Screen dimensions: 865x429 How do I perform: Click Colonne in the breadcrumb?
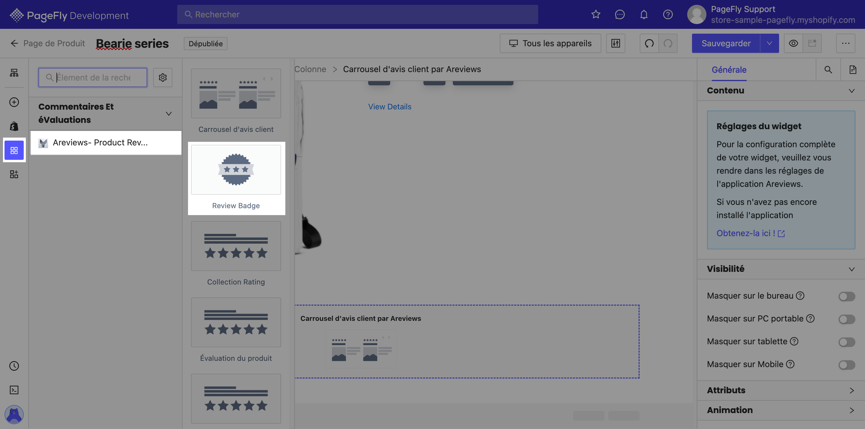click(310, 69)
